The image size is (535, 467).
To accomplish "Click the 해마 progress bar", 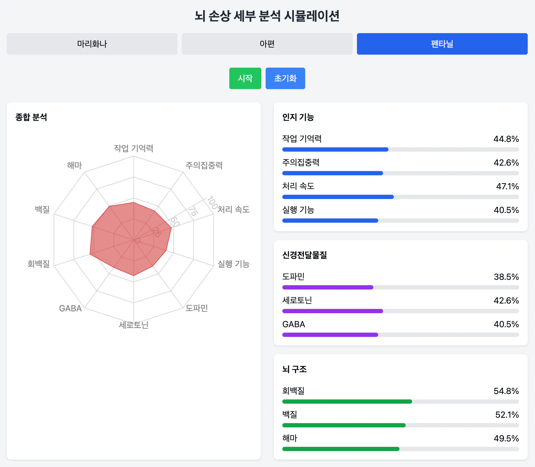I will point(400,449).
